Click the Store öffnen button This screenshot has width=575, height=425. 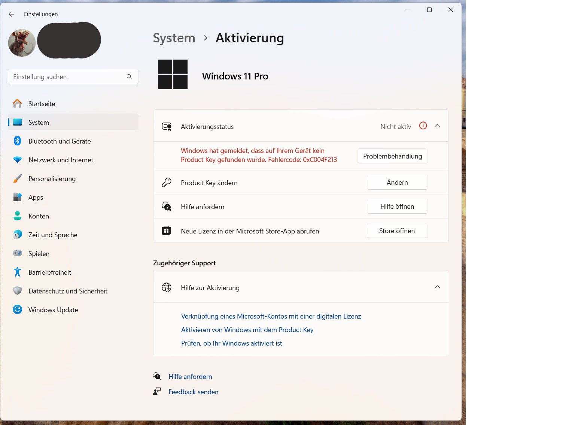(x=397, y=231)
